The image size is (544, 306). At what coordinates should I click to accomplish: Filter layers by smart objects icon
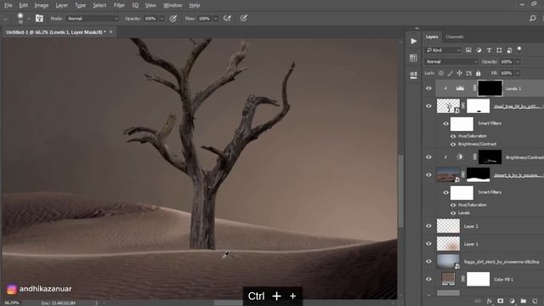(x=509, y=50)
